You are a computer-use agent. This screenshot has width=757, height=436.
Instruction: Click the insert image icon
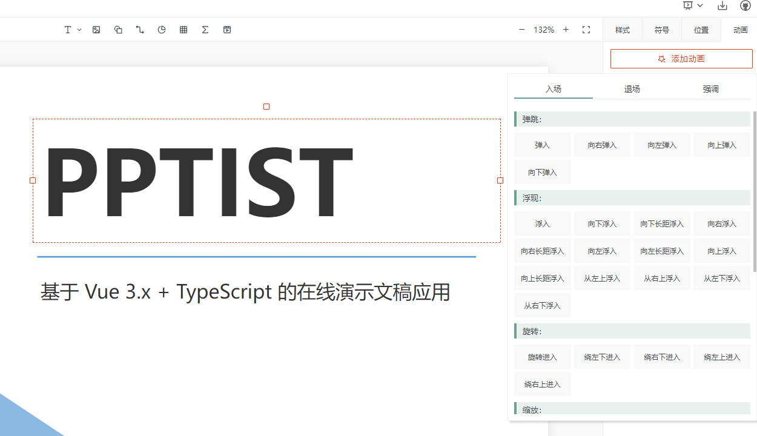click(96, 30)
